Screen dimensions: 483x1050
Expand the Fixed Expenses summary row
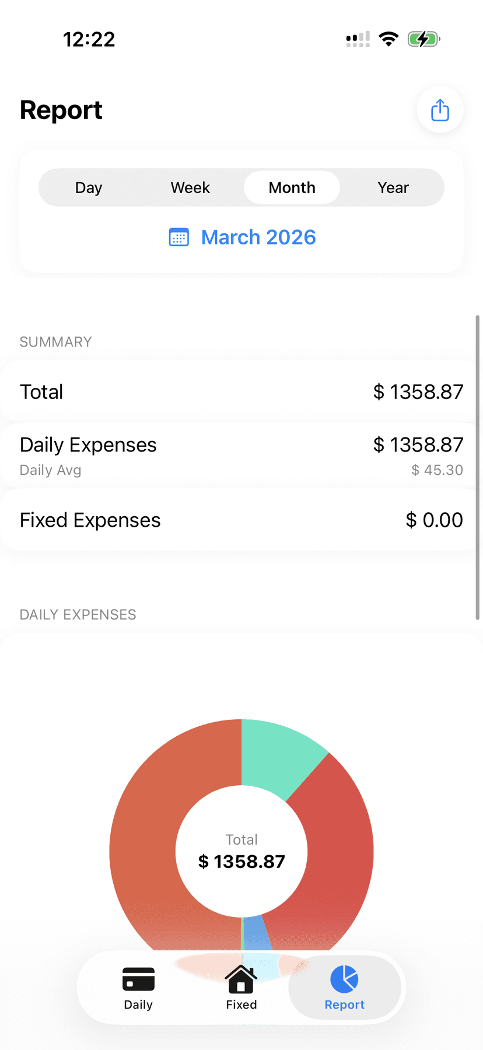[242, 520]
